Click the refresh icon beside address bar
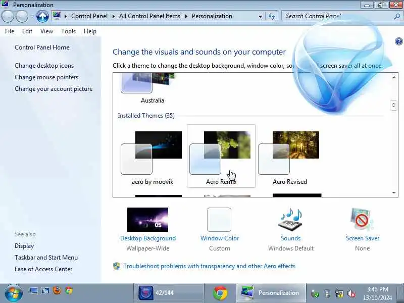The height and width of the screenshot is (303, 404). click(x=271, y=17)
